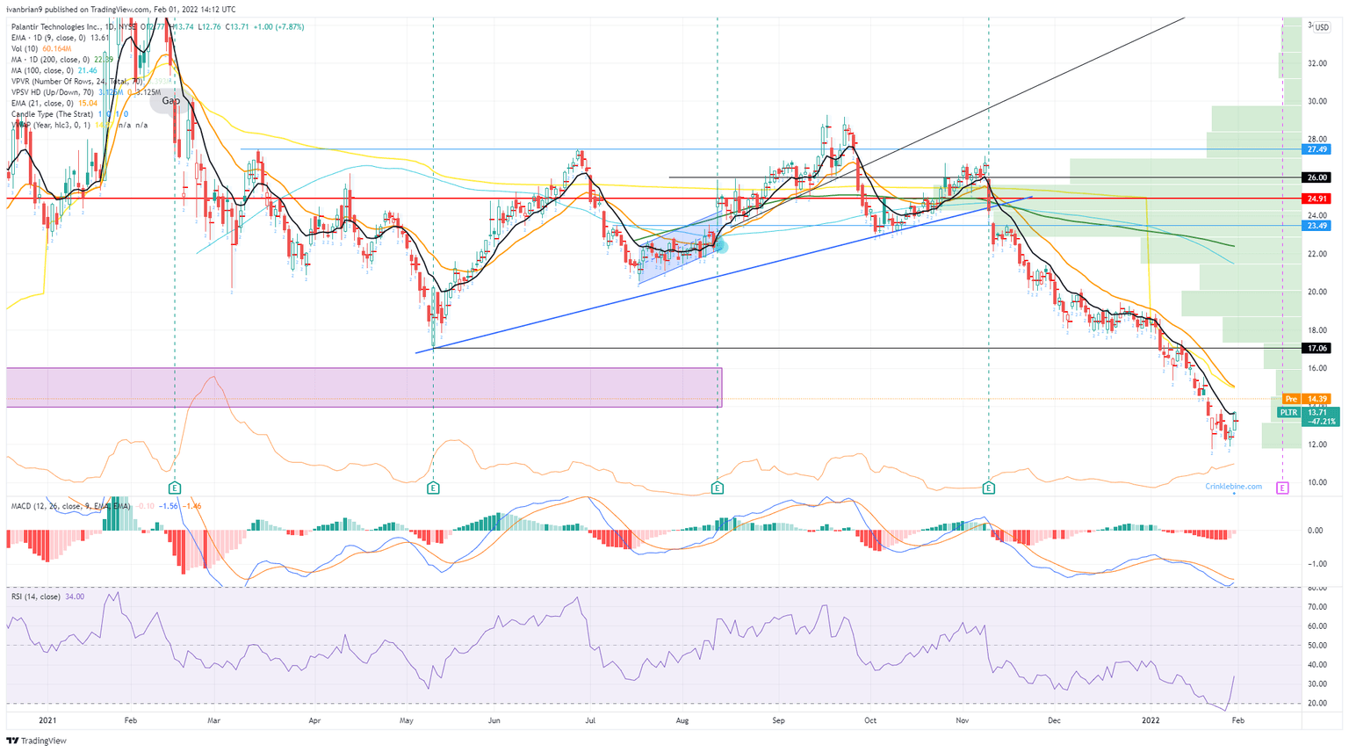Click the Nov label on the time axis
Screen dimensions: 1349x752
tap(963, 720)
